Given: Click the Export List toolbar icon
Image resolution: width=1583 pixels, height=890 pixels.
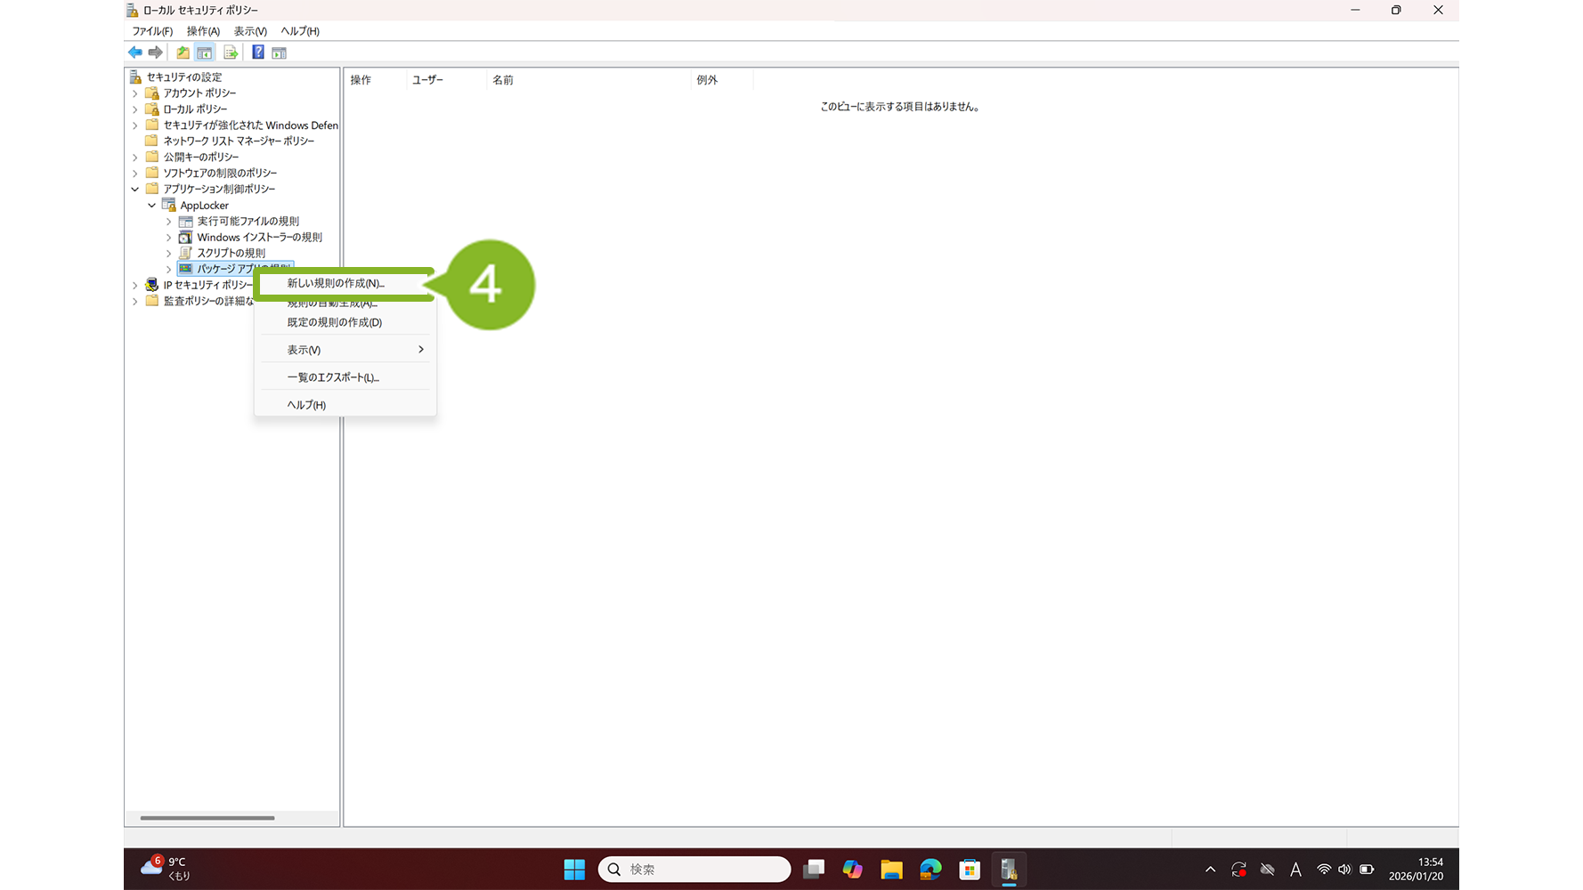Looking at the screenshot, I should coord(231,53).
